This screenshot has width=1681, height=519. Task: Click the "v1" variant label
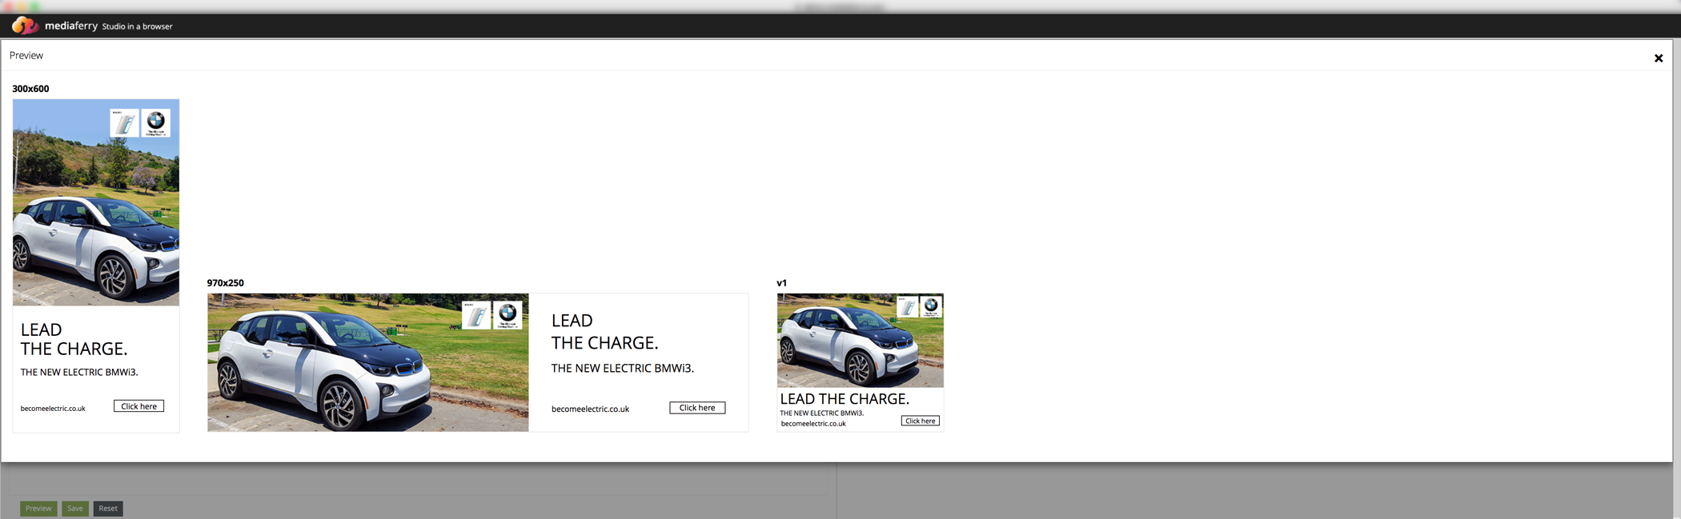[782, 283]
